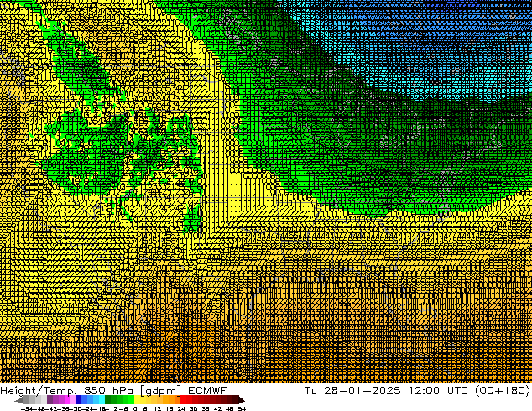
Task: Click the '42' legend scale label
Action: (x=218, y=408)
